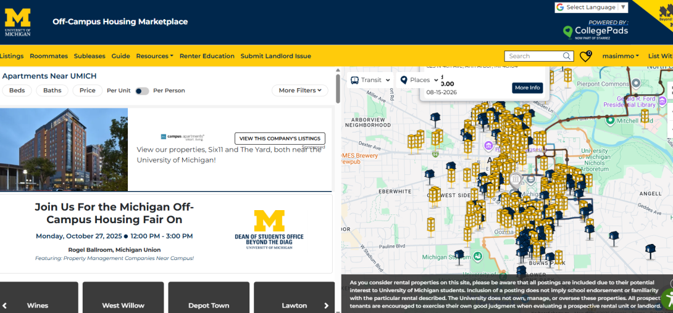Click the carousel right arrow beside Lawton

coord(326,306)
